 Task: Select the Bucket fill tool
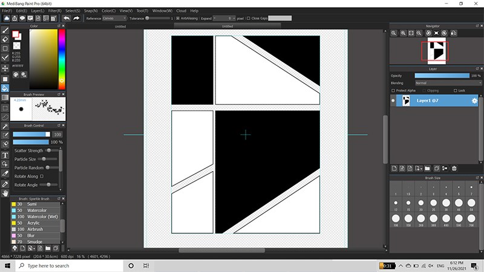5,88
